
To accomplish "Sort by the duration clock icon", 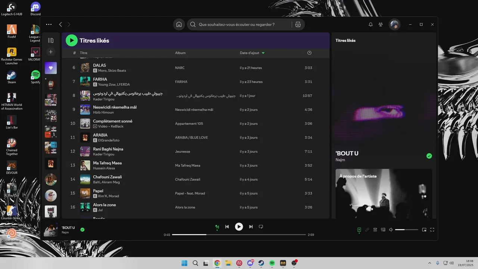I will tap(309, 53).
